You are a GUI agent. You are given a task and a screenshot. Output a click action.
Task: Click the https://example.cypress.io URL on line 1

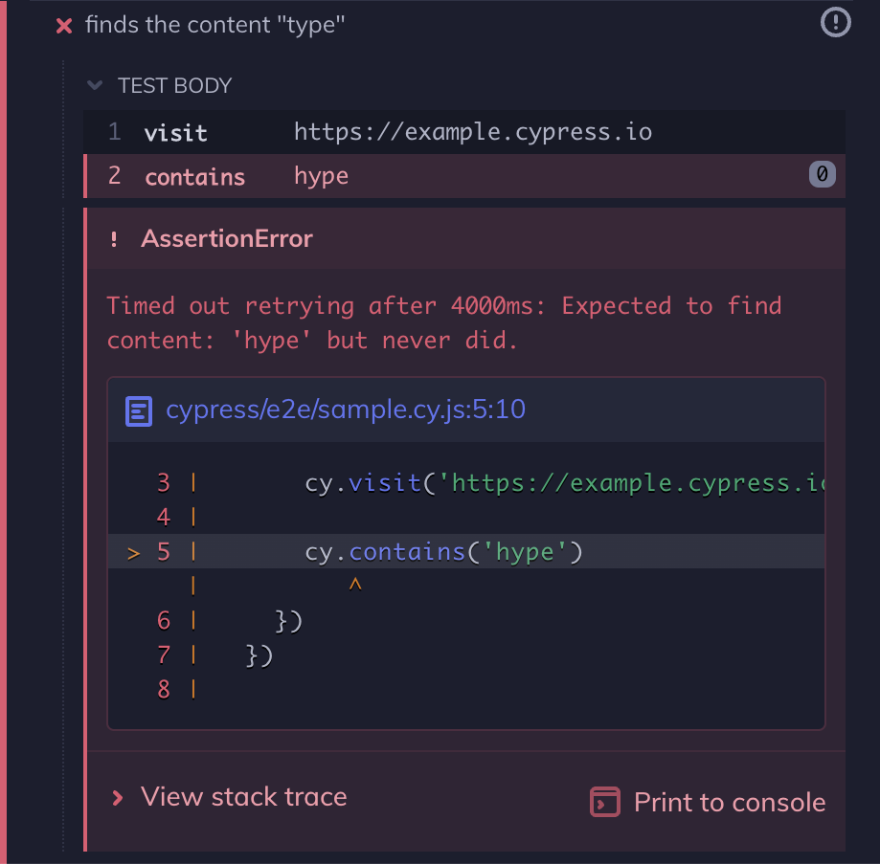click(472, 132)
